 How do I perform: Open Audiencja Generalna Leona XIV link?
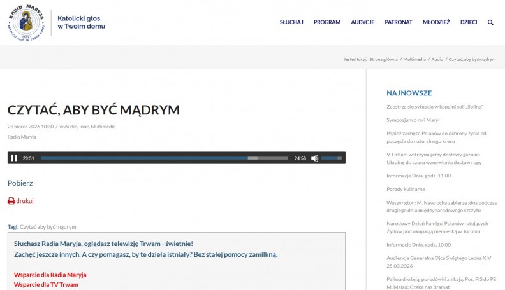pos(439,262)
